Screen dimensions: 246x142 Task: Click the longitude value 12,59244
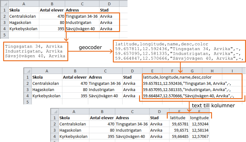pos(200,124)
